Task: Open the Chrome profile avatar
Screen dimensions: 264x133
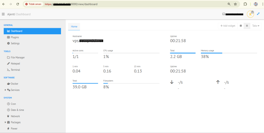Action: click(256, 4)
